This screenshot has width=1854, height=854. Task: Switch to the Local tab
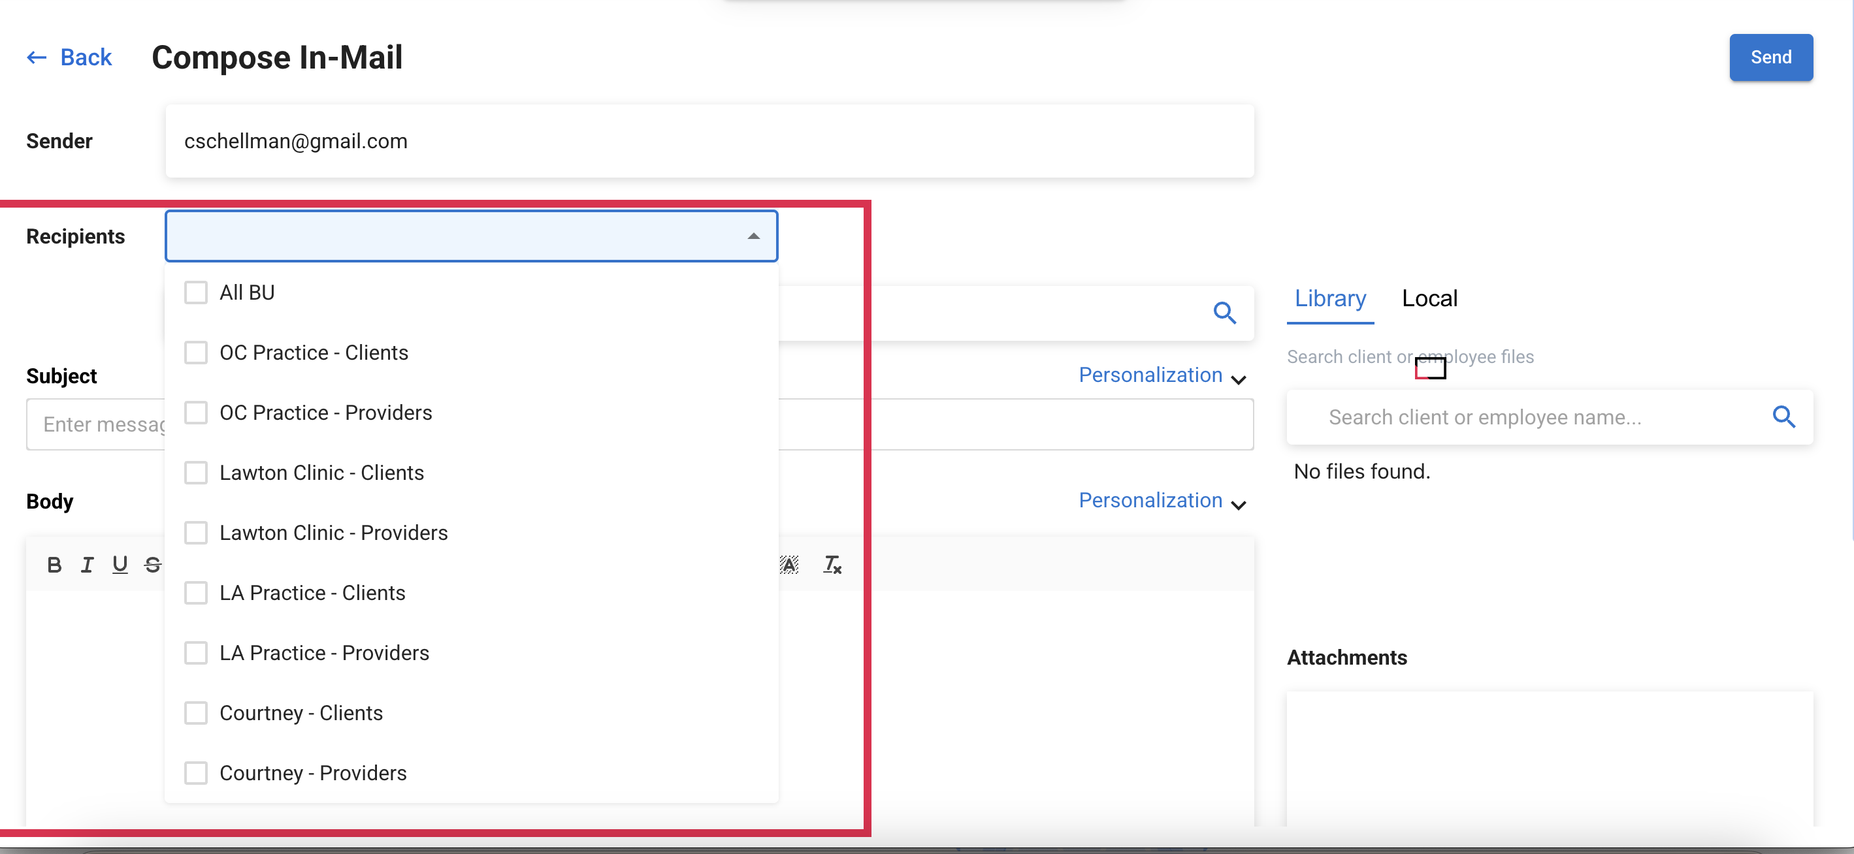[x=1429, y=298]
